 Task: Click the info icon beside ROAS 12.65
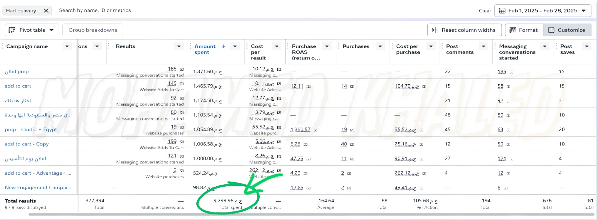tap(308, 188)
